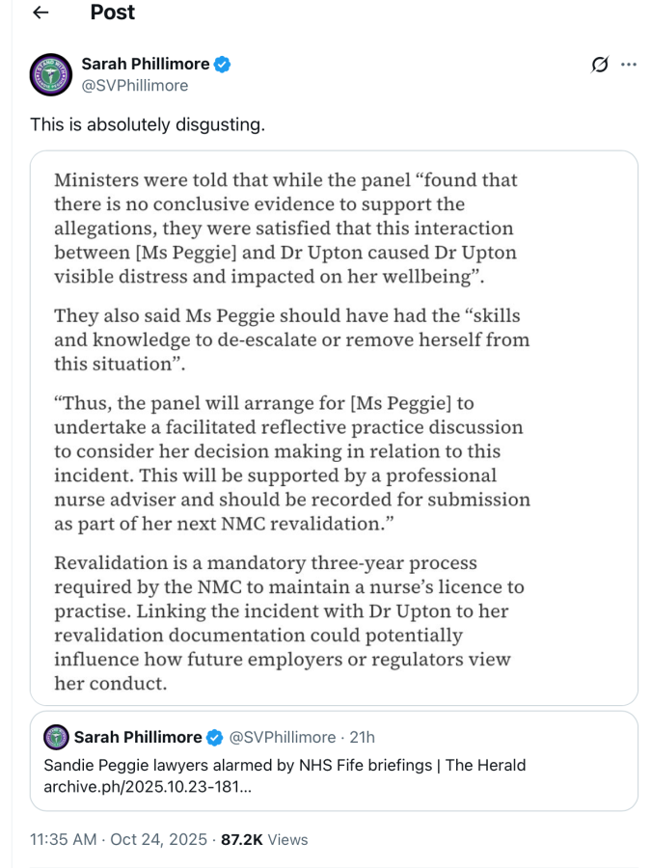Click the 11:35 AM · Oct 24, 2025 timestamp
This screenshot has height=868, width=651.
(x=119, y=840)
